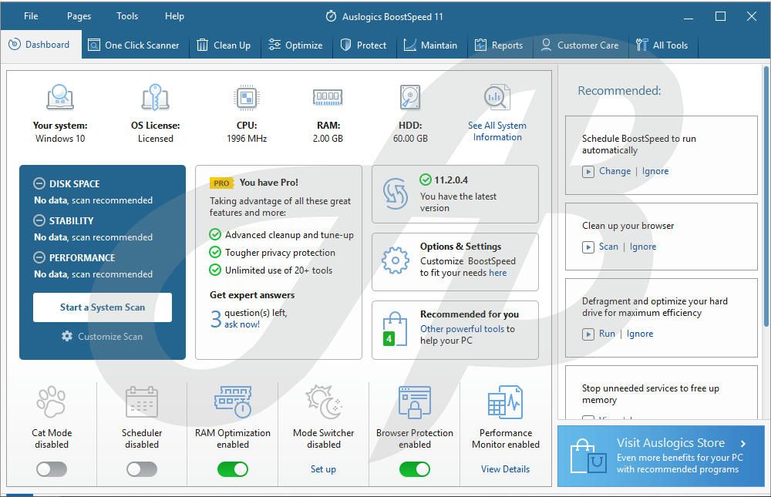The image size is (771, 497).
Task: Click the Customize Scan text link
Action: (x=110, y=336)
